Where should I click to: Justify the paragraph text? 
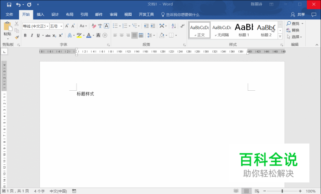click(135, 35)
